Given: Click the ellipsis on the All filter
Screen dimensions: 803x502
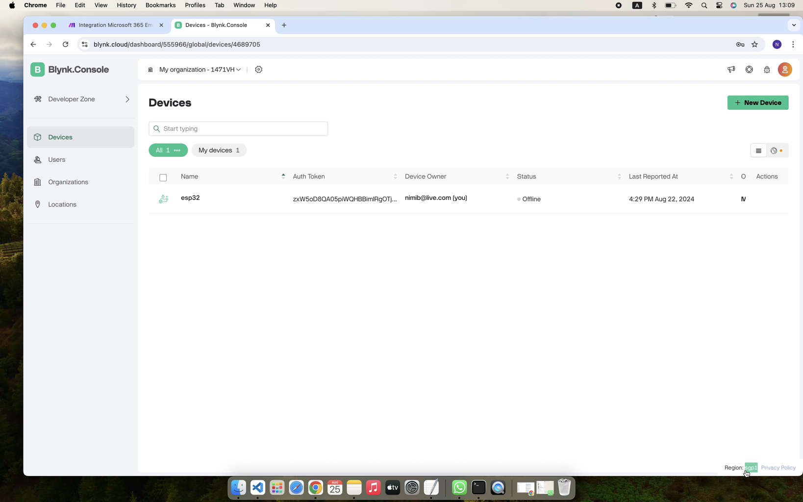Looking at the screenshot, I should [x=177, y=151].
